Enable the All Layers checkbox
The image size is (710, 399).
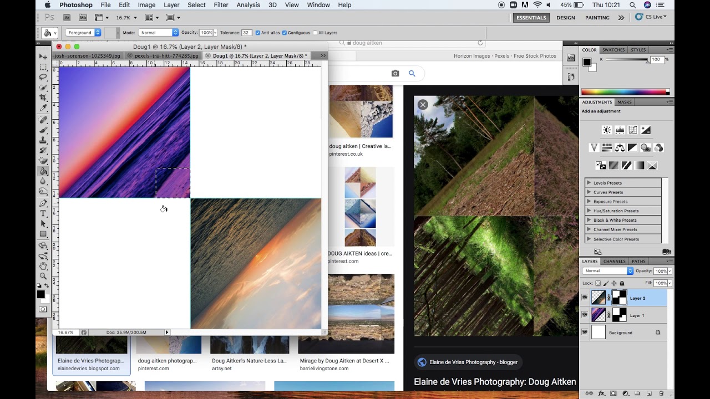pyautogui.click(x=315, y=33)
